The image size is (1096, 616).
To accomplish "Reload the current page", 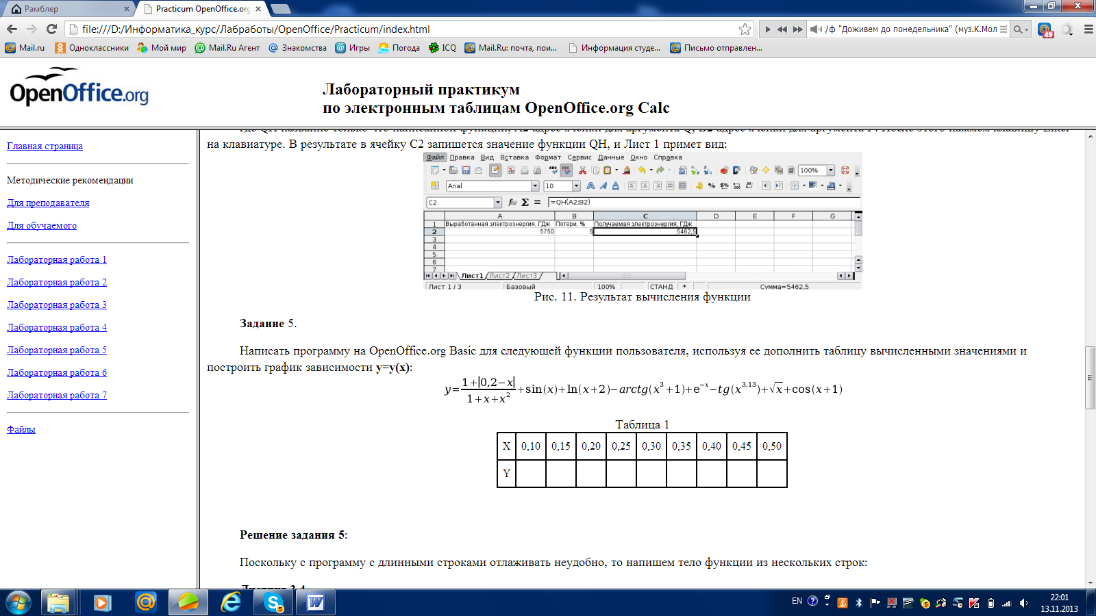I will (x=51, y=29).
